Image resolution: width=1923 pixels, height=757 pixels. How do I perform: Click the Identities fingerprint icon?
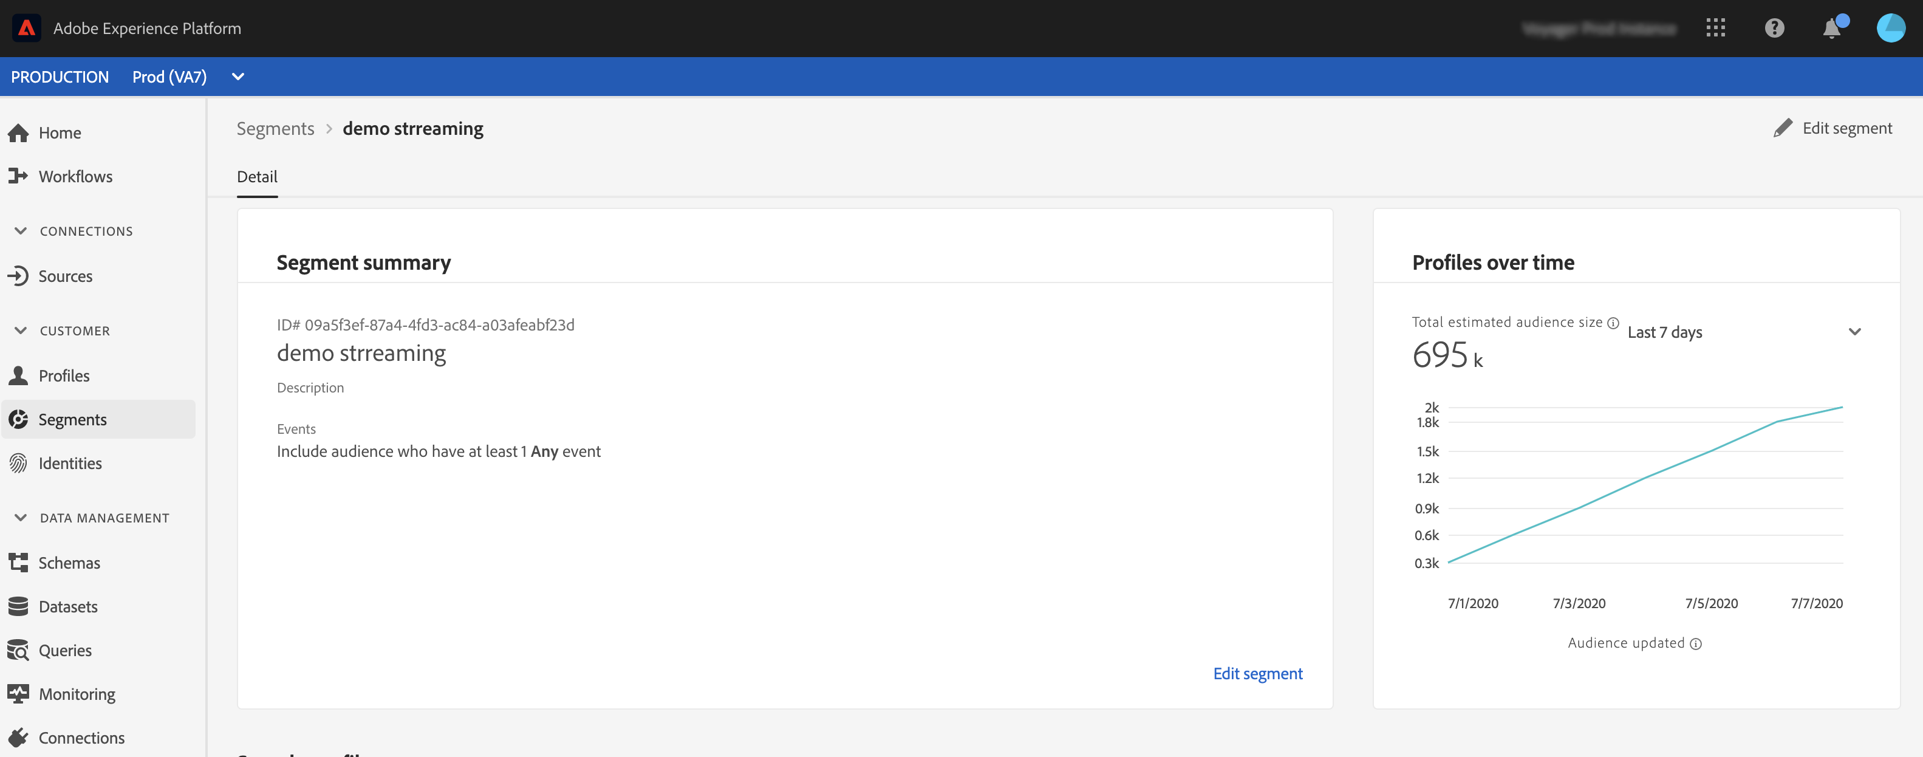point(18,464)
